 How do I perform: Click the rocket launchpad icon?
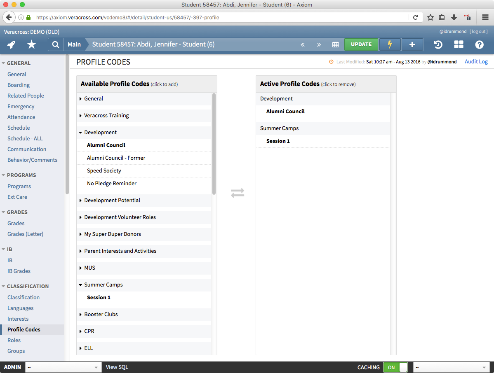[x=12, y=45]
